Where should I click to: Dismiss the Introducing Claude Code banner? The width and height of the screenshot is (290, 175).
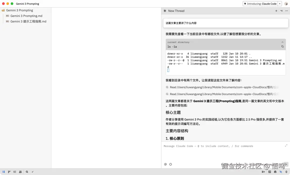pyautogui.click(x=280, y=4)
